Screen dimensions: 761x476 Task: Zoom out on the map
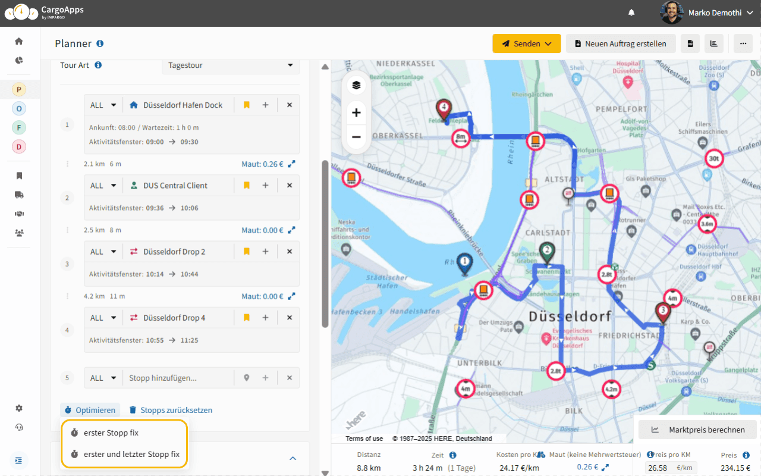point(356,137)
